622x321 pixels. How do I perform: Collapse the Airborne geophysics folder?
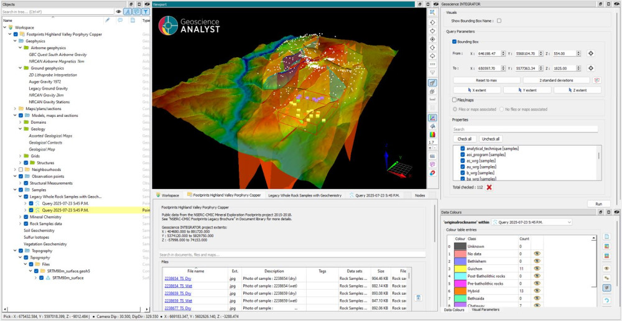[20, 47]
